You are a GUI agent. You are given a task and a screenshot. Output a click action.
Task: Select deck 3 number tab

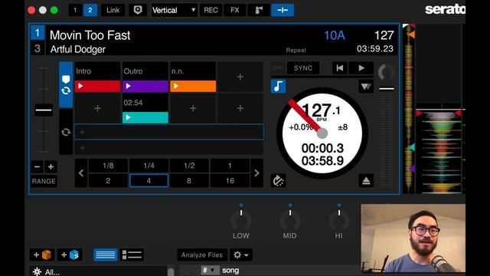pyautogui.click(x=38, y=48)
